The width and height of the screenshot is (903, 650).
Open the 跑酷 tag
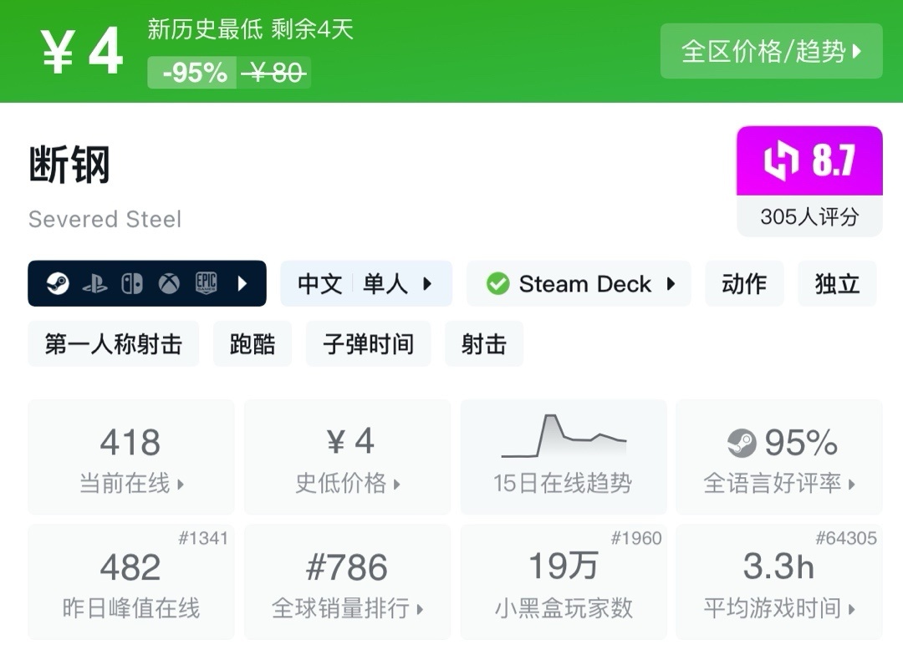click(x=253, y=344)
